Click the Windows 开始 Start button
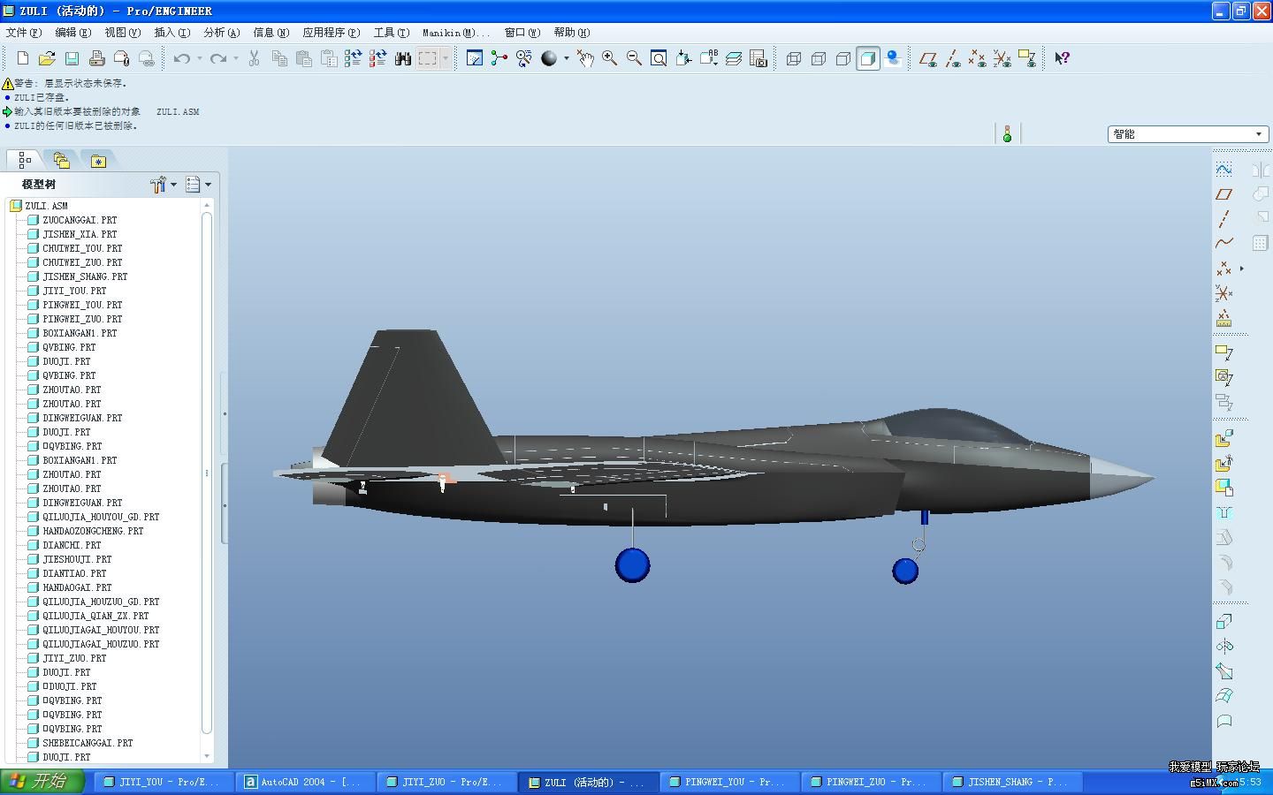This screenshot has width=1273, height=795. [x=42, y=782]
